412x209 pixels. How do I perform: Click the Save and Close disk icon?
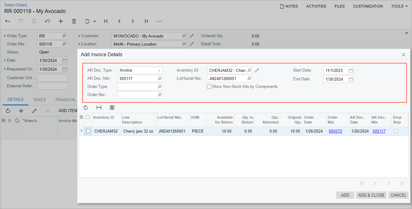coord(21,21)
